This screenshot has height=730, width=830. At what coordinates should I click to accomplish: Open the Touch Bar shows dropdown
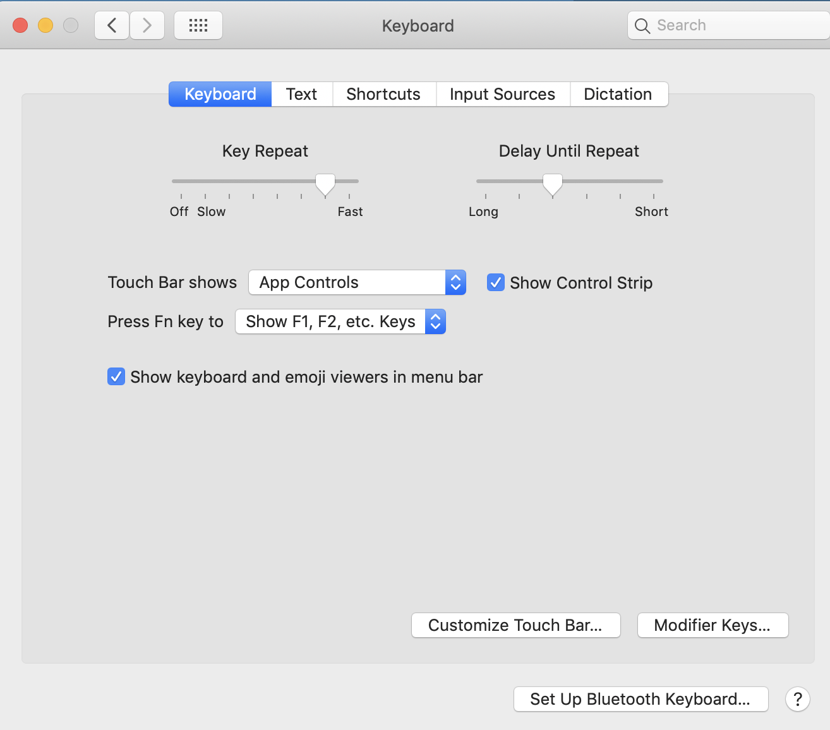pyautogui.click(x=357, y=282)
